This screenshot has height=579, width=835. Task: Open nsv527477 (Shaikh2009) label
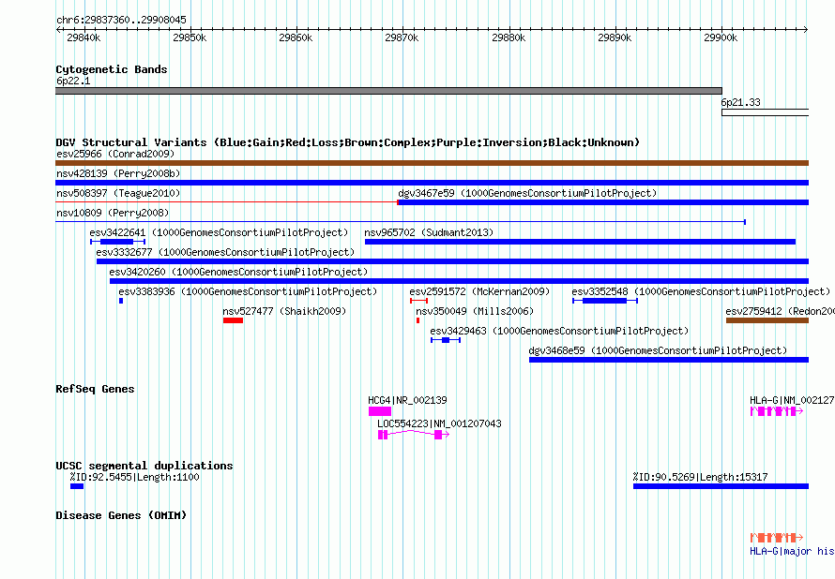point(284,311)
